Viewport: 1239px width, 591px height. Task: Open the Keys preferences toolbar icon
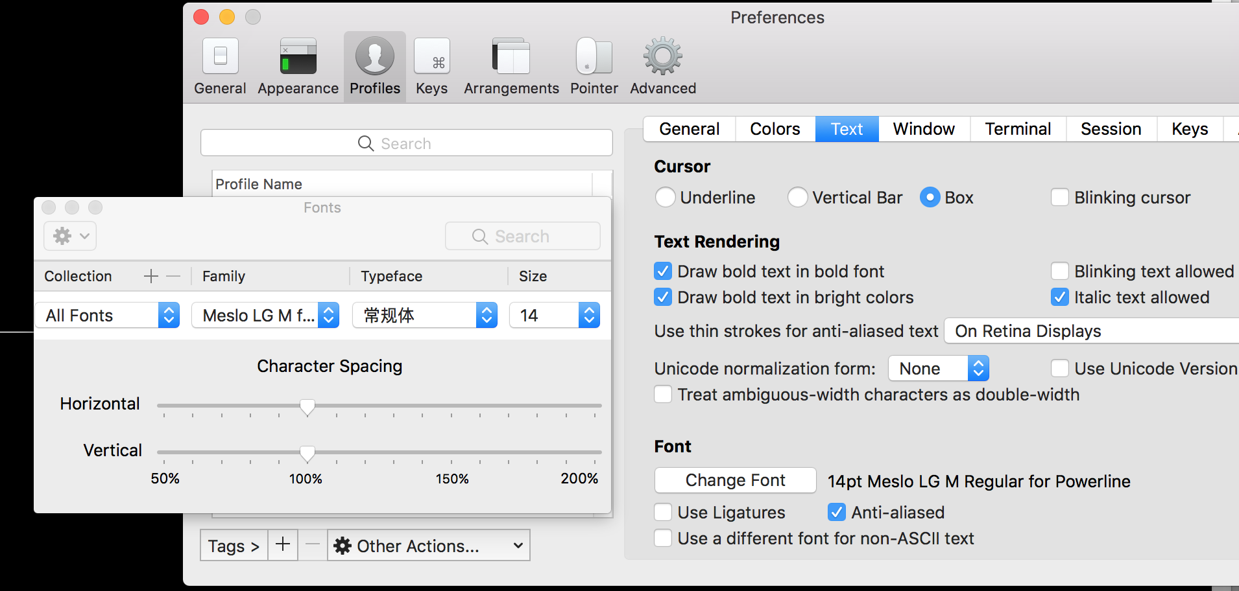click(x=431, y=57)
